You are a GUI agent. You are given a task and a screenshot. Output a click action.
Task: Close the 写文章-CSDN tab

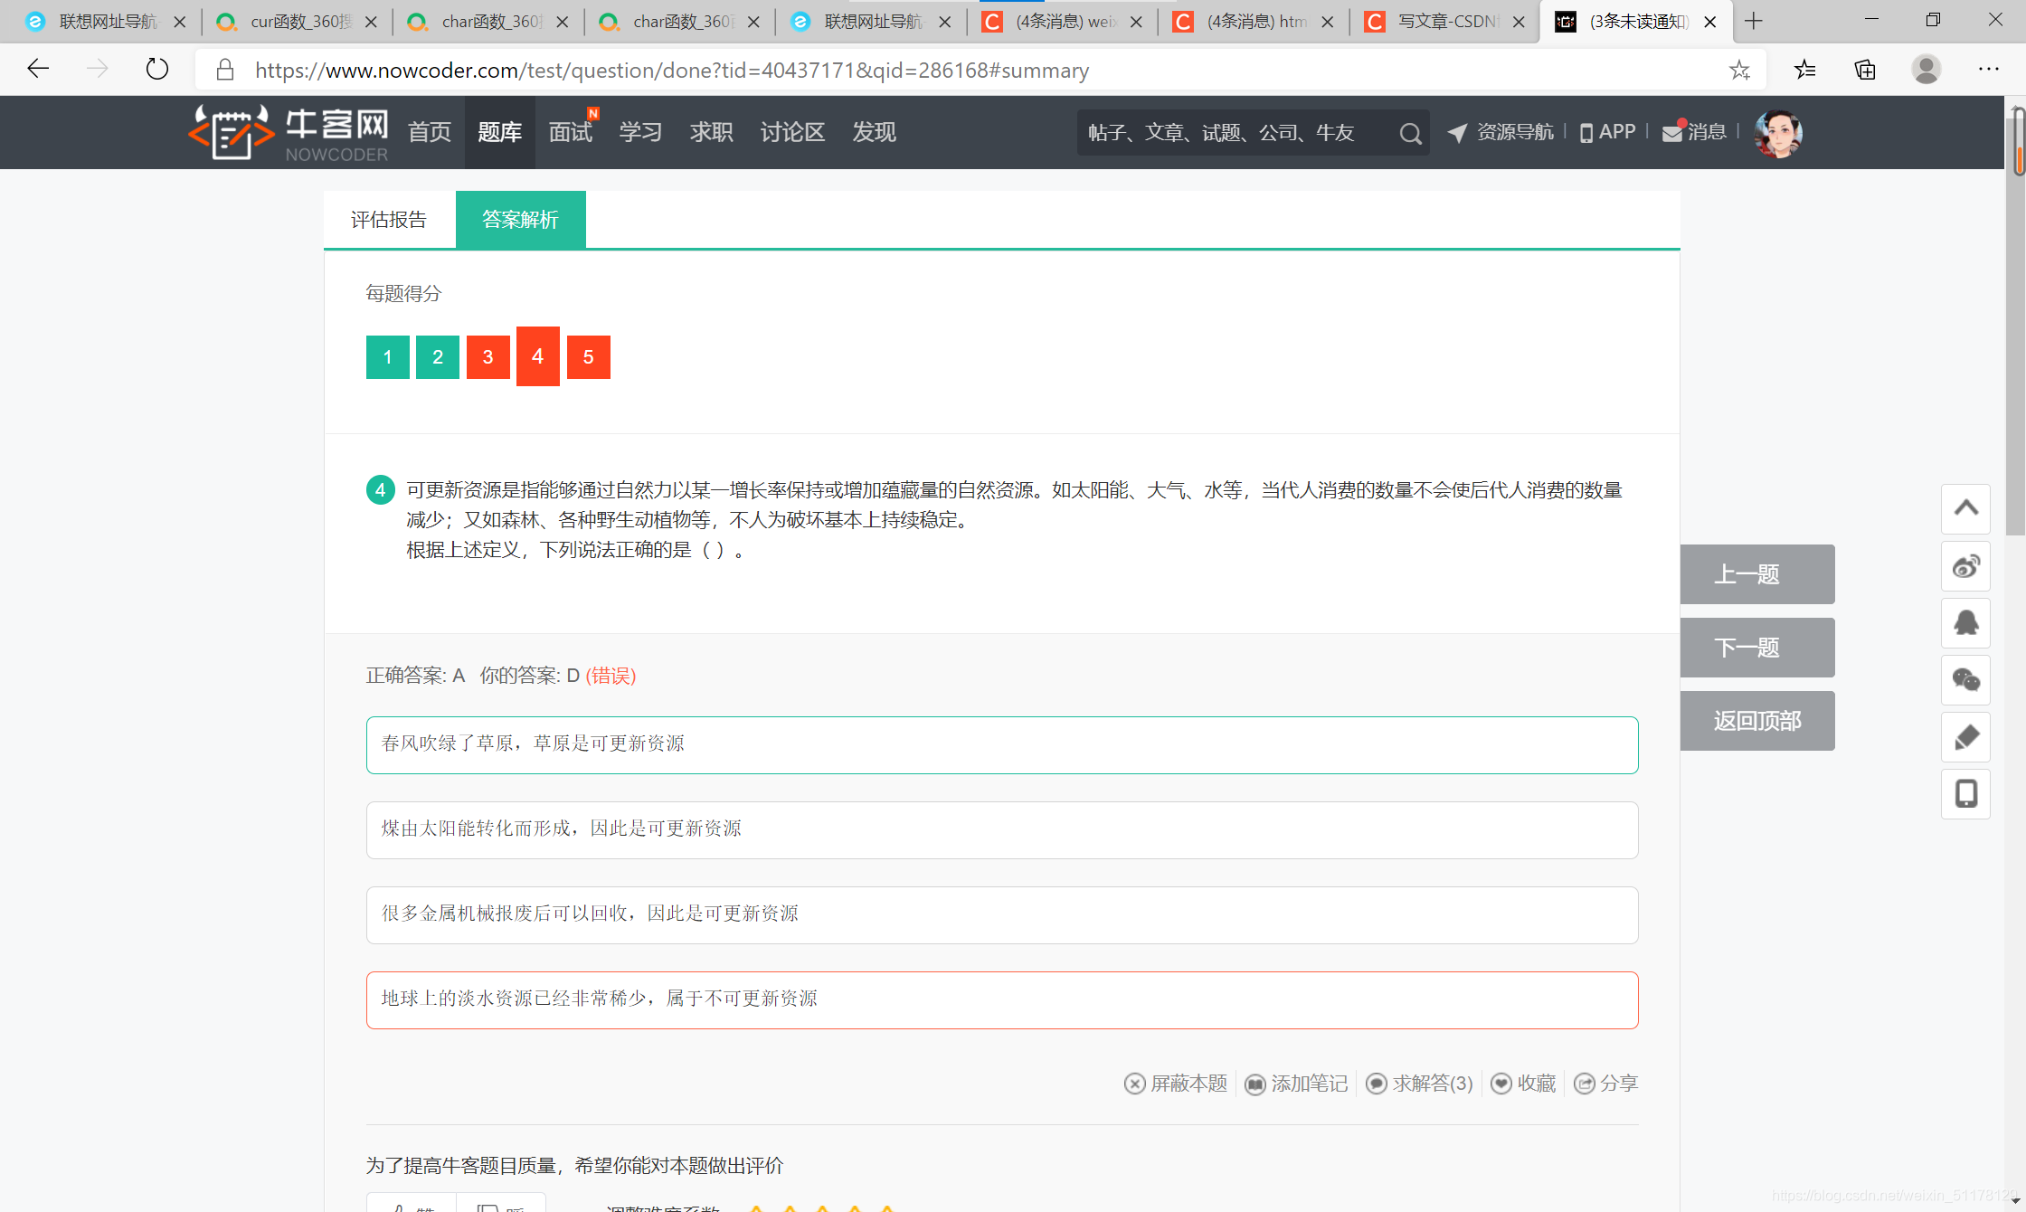(1519, 22)
